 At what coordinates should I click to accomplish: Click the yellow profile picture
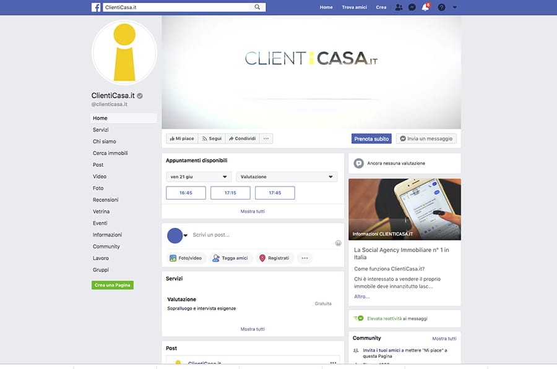click(x=124, y=53)
